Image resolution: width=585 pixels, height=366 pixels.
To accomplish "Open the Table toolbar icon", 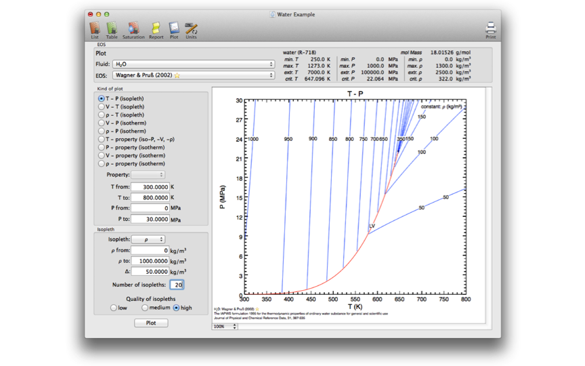I will point(112,29).
